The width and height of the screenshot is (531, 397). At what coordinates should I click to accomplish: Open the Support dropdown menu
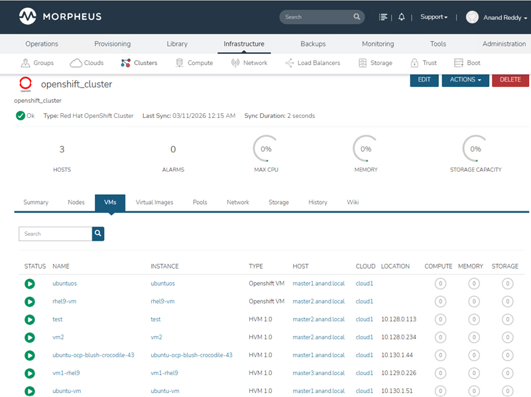click(434, 17)
